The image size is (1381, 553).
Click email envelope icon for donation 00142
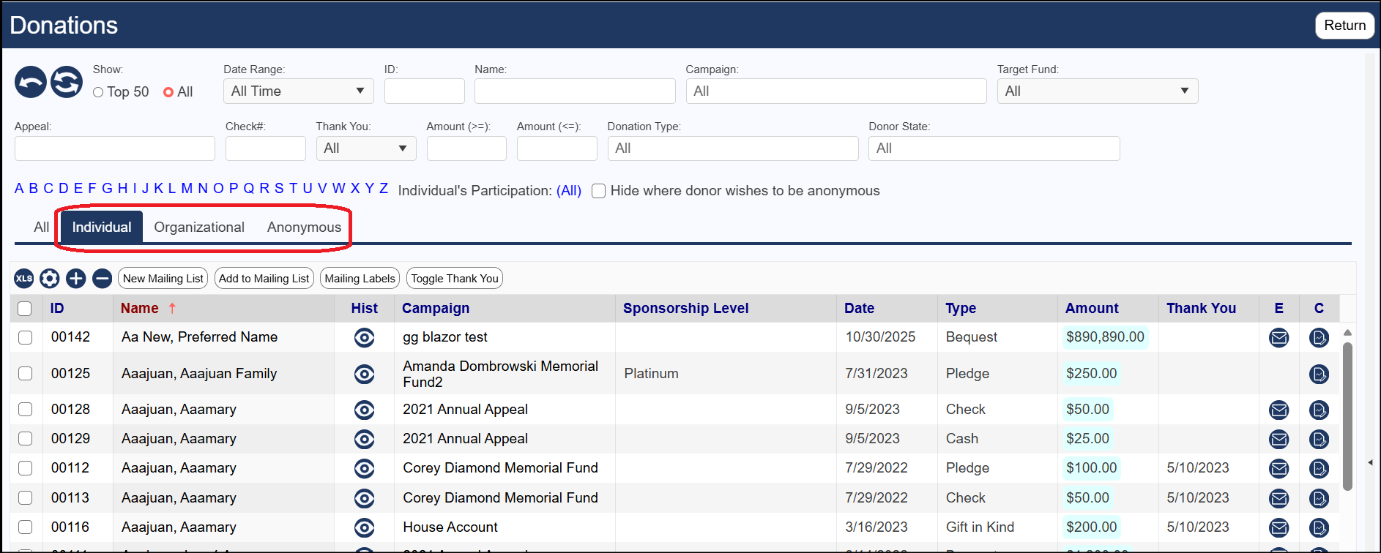tap(1279, 337)
